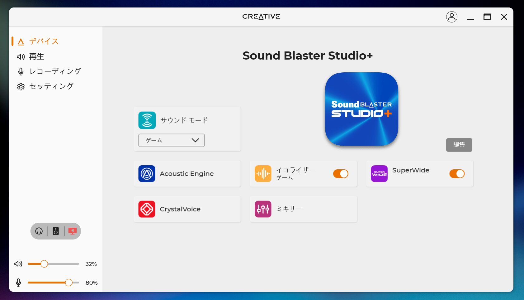Mute the microphone icon at bottom left
Image resolution: width=524 pixels, height=300 pixels.
click(18, 283)
